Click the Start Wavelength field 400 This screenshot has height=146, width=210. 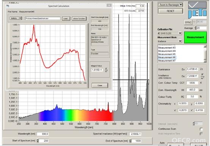tap(100, 21)
